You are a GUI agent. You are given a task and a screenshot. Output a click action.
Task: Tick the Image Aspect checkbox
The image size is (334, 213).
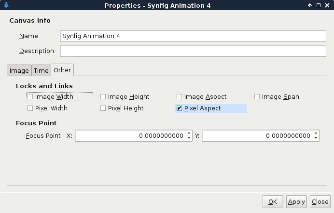click(x=179, y=97)
